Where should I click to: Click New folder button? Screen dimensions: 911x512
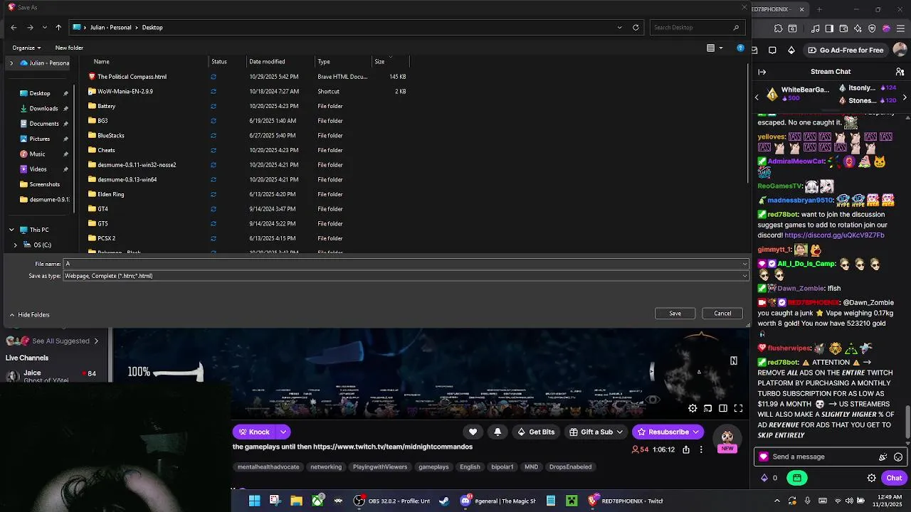pyautogui.click(x=69, y=48)
